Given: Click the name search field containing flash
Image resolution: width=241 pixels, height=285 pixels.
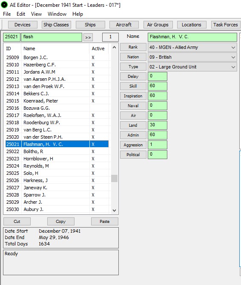Looking at the screenshot, I should coord(52,37).
